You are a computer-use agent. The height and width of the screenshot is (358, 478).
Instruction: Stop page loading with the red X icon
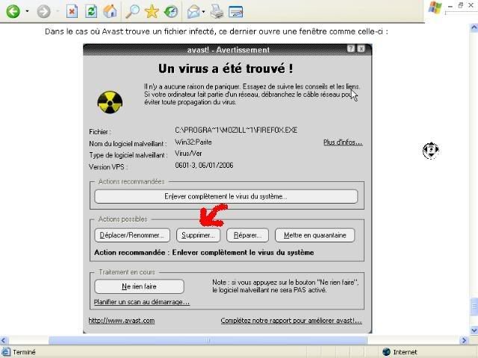point(72,12)
